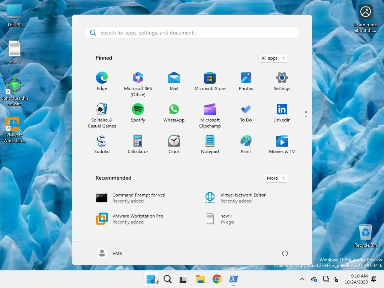Open Solitaire & Casual Games

tap(102, 115)
